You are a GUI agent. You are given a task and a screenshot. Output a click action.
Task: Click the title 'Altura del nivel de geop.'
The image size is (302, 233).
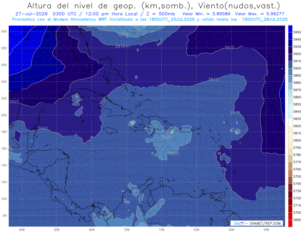click(82, 6)
